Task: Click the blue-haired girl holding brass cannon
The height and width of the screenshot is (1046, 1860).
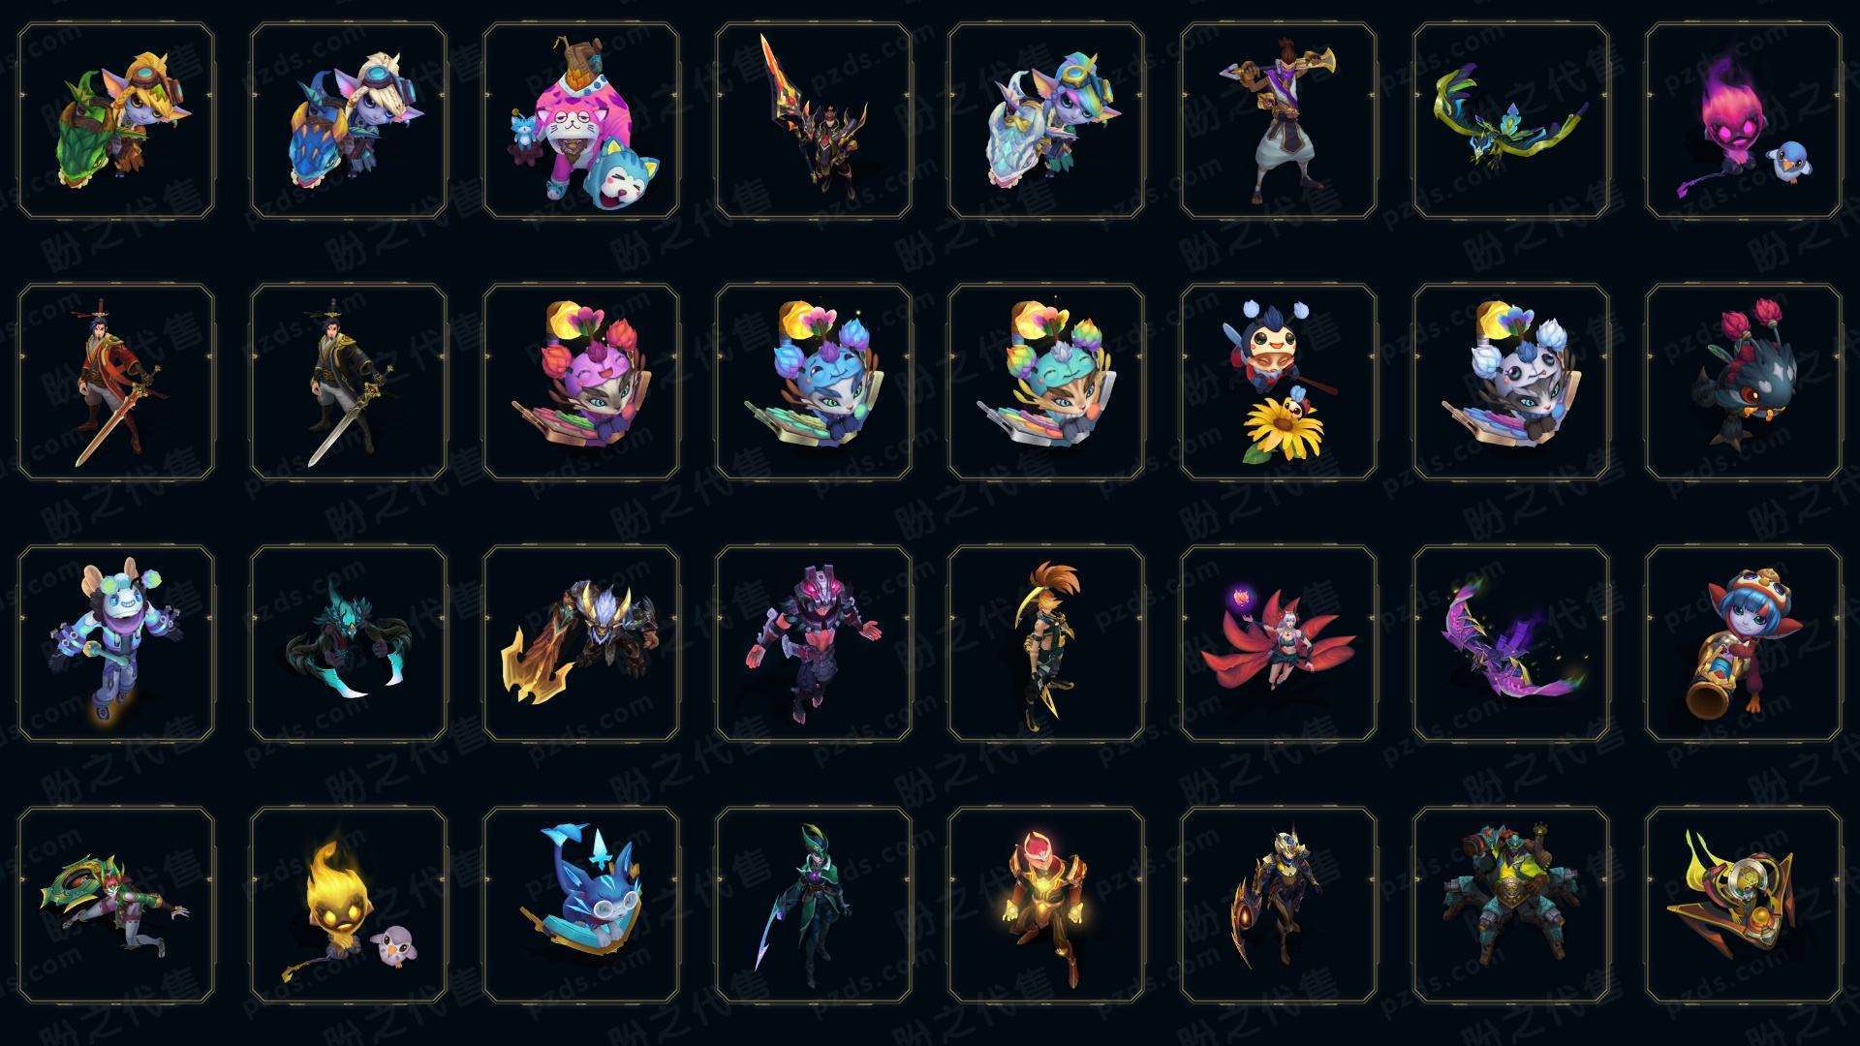Action: click(x=1744, y=643)
